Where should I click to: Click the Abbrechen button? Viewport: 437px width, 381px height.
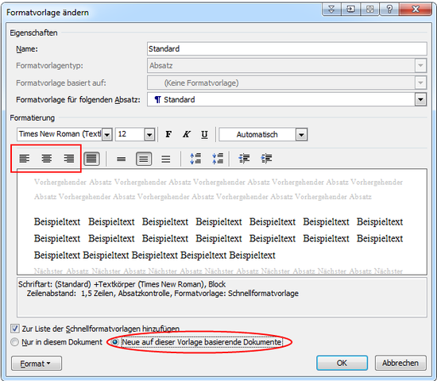point(400,363)
